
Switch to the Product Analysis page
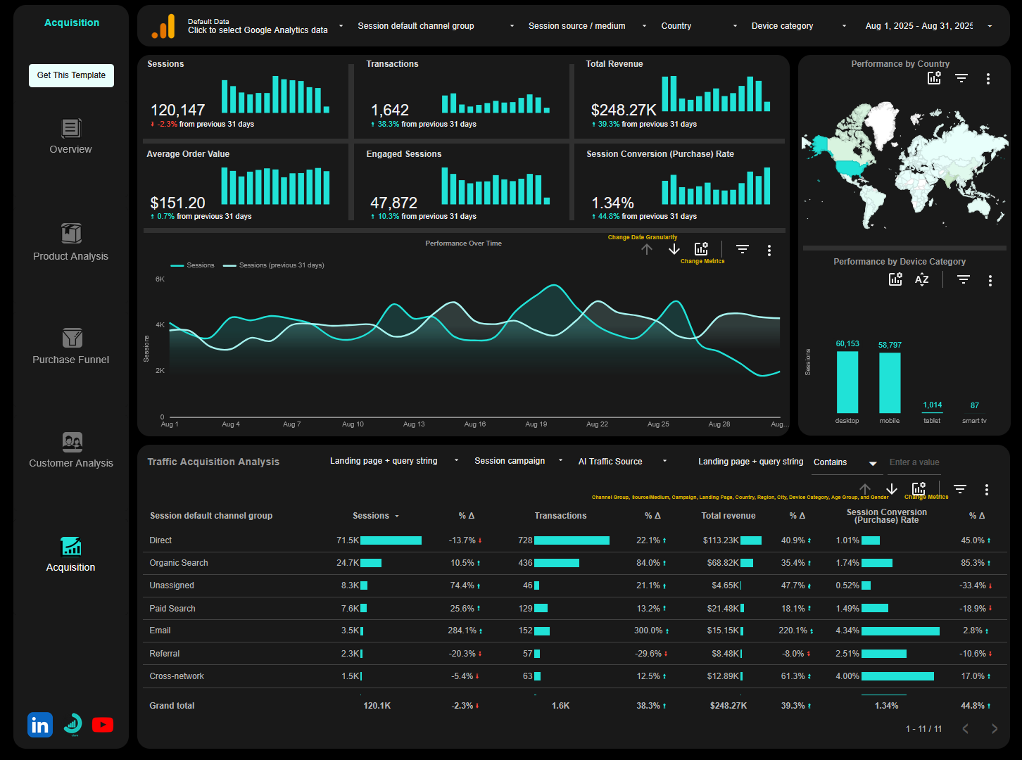pos(70,241)
